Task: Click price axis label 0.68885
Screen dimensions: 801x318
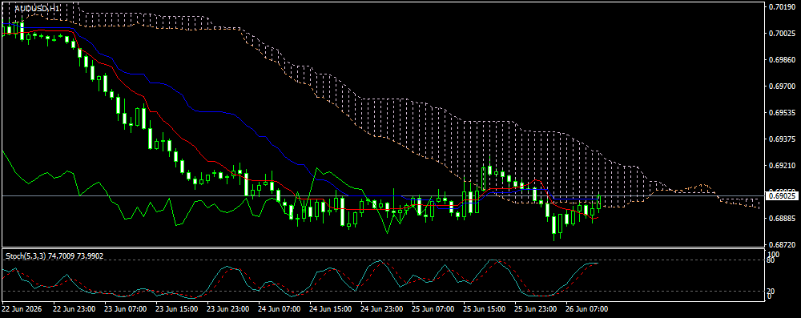Action: coord(781,219)
